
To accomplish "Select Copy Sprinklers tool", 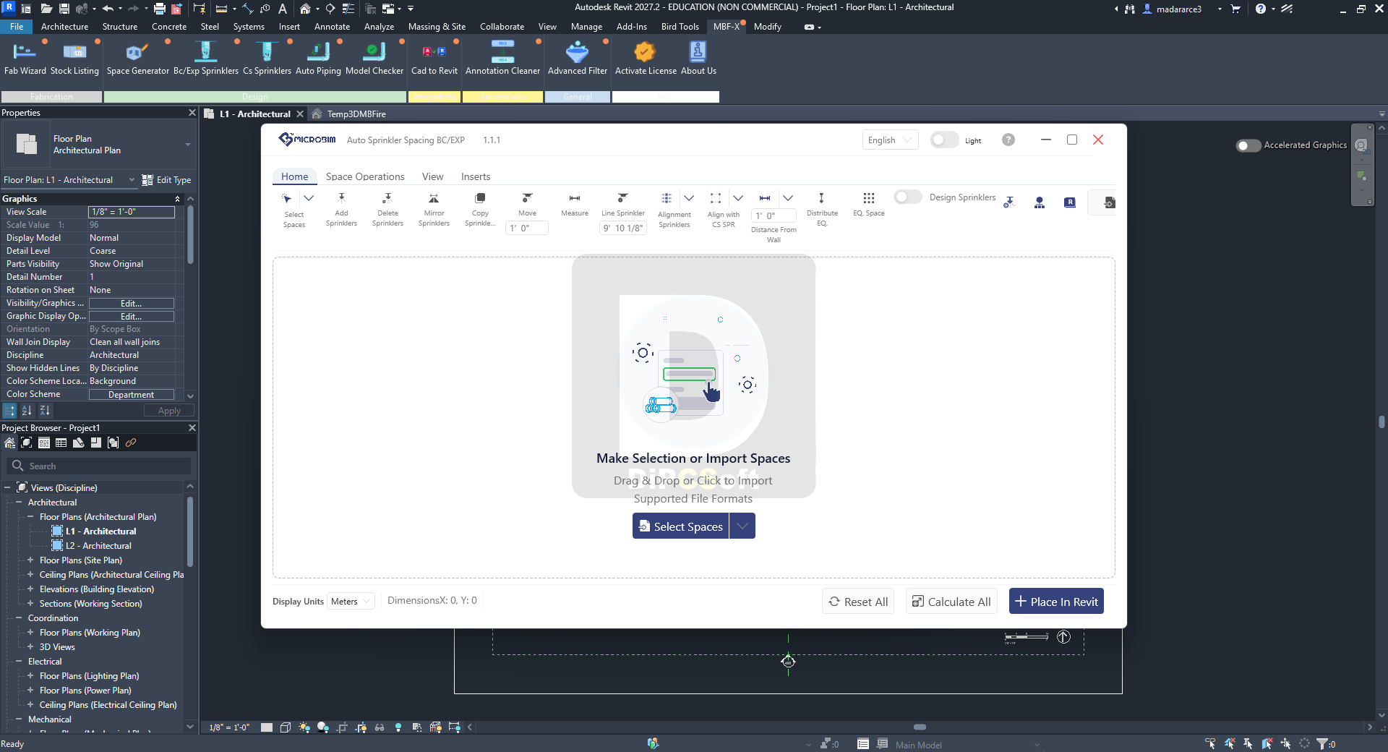I will [x=480, y=210].
